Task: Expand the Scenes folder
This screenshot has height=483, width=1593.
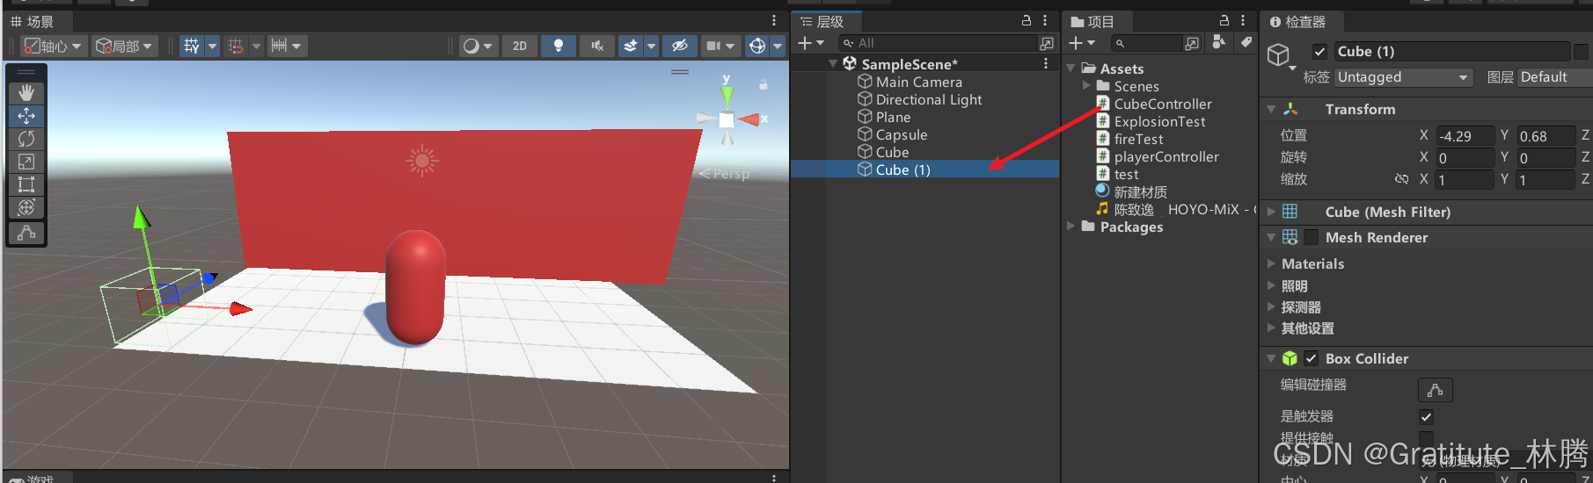Action: (1086, 86)
